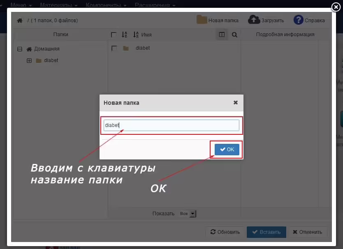Click the Подробная информация panel header
This screenshot has height=249, width=343.
[285, 35]
